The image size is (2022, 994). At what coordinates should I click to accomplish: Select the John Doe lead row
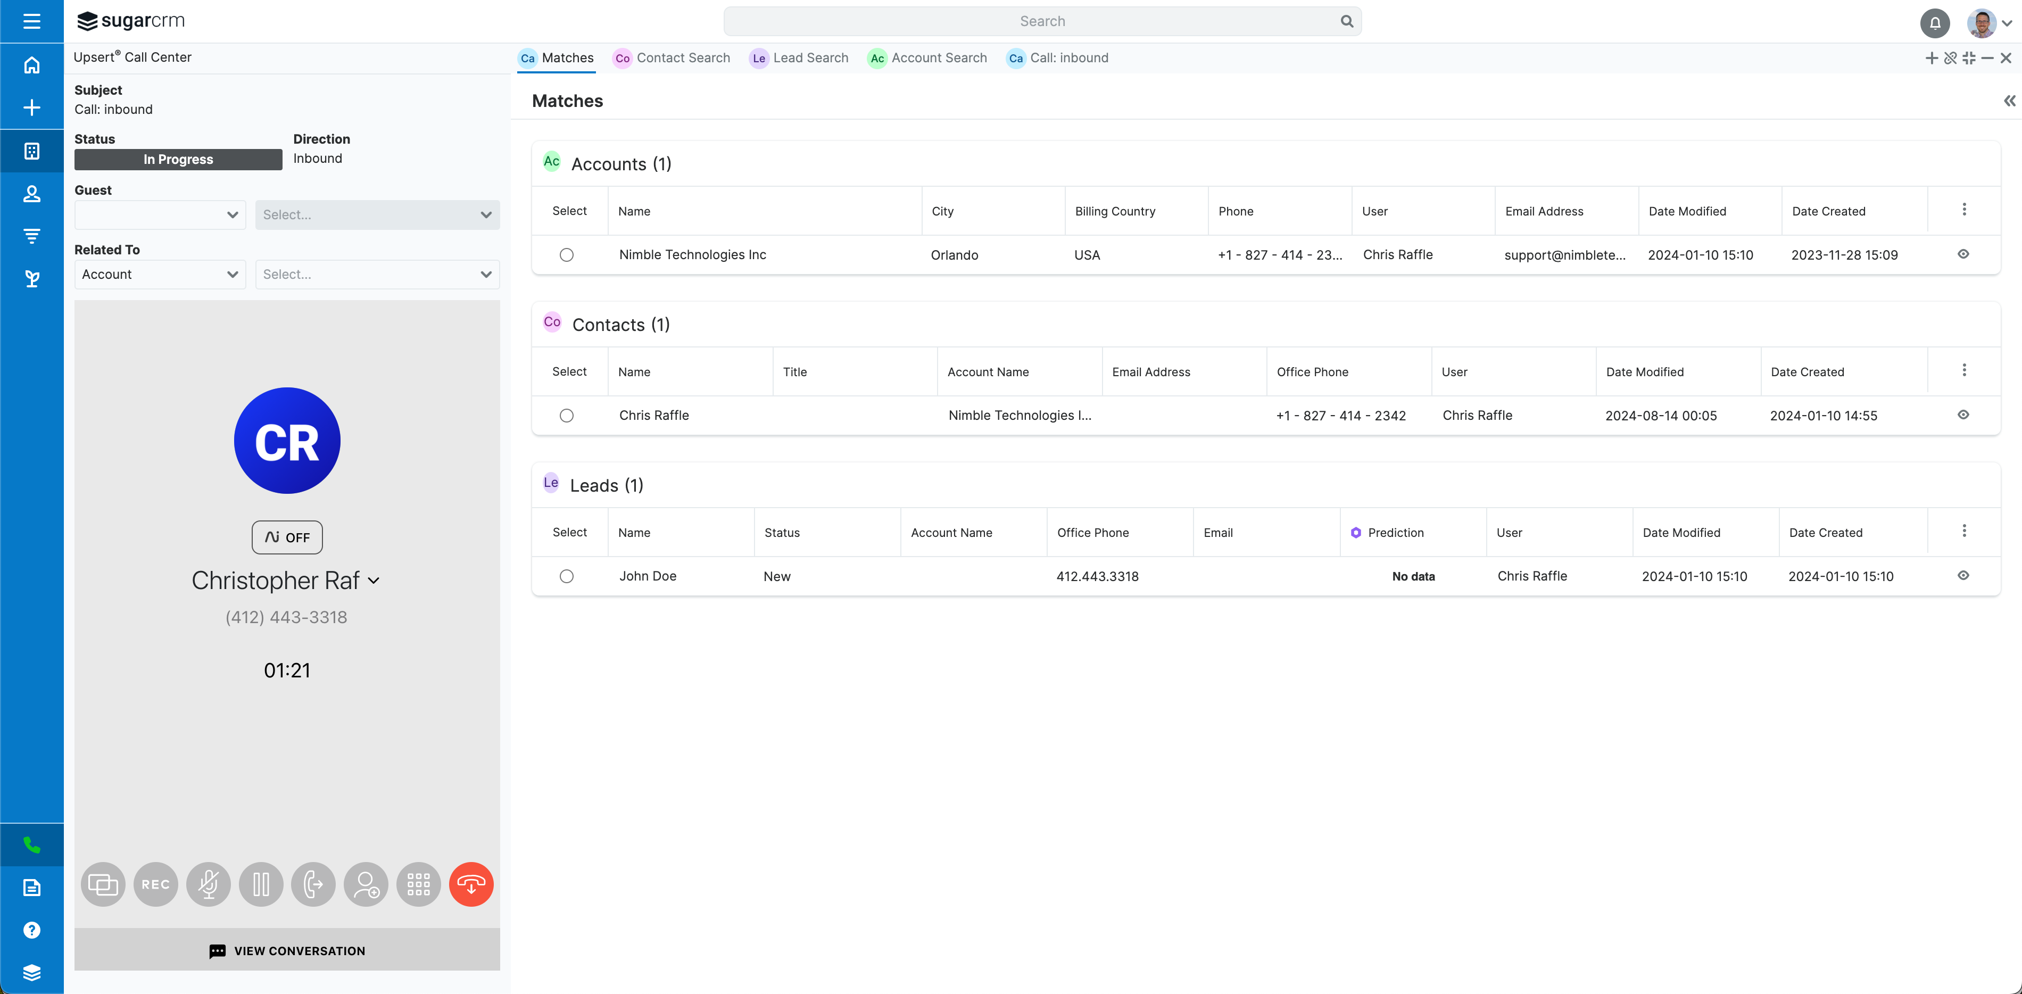pos(568,576)
